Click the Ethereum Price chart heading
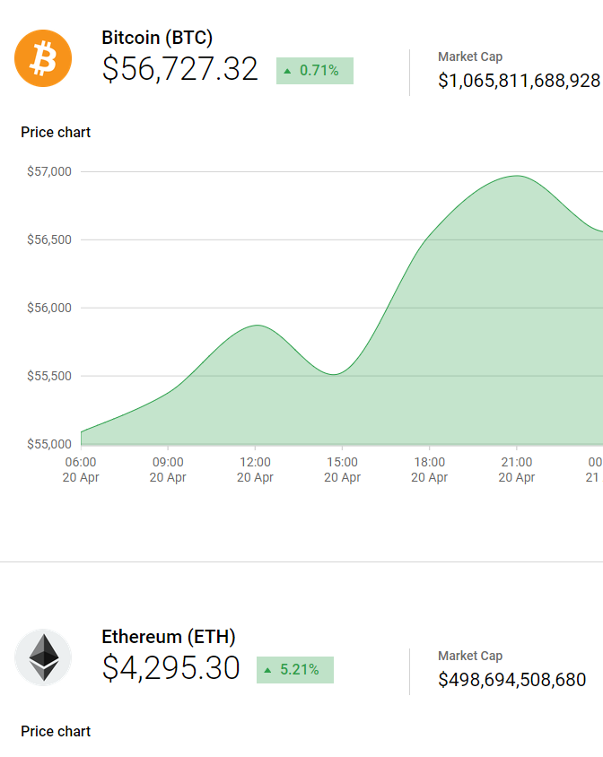 [56, 731]
